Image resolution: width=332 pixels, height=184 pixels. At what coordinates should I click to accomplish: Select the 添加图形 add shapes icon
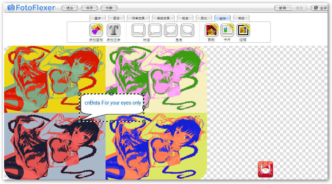[x=96, y=30]
